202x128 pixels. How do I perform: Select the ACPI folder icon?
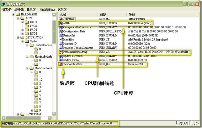pos(22,18)
